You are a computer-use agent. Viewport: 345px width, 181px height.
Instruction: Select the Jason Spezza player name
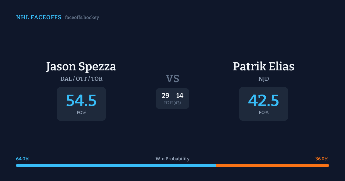click(x=81, y=67)
